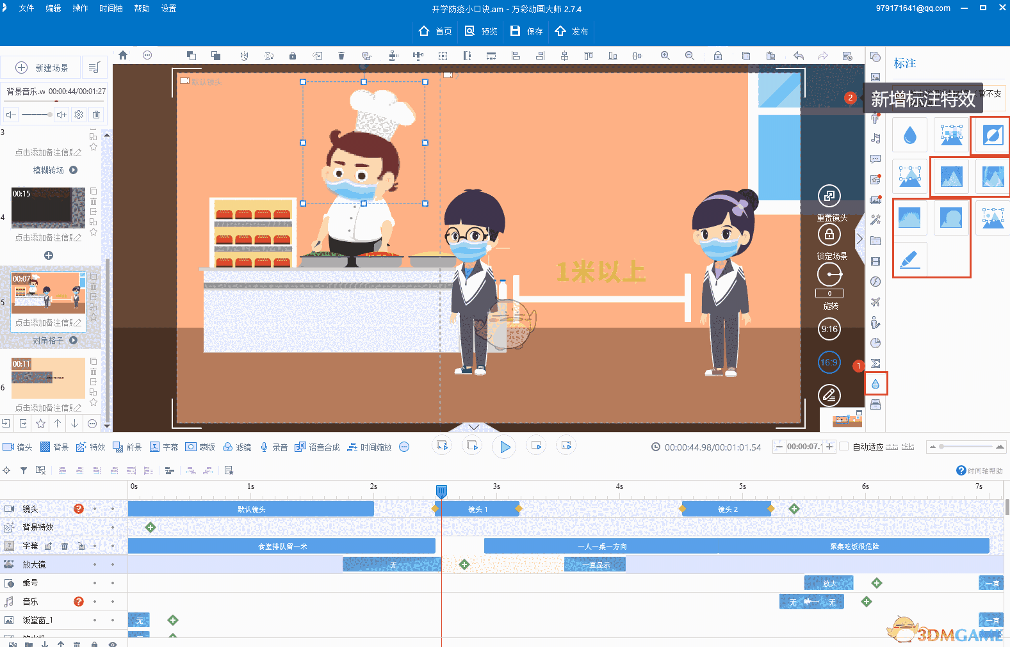Screen dimensions: 1010x647
Task: Open the 操作 menu
Action: [80, 8]
